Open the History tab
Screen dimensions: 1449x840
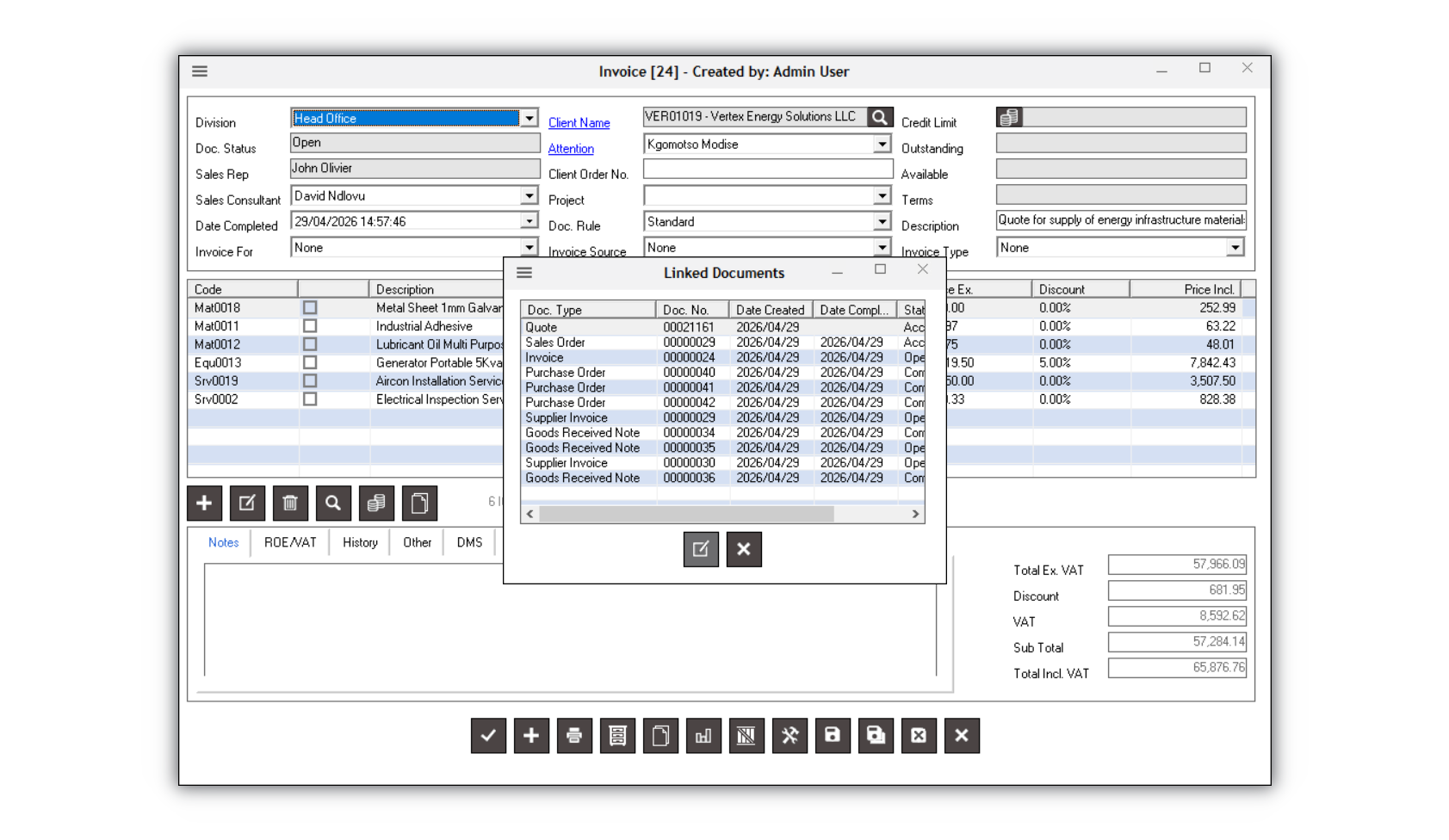pyautogui.click(x=360, y=542)
